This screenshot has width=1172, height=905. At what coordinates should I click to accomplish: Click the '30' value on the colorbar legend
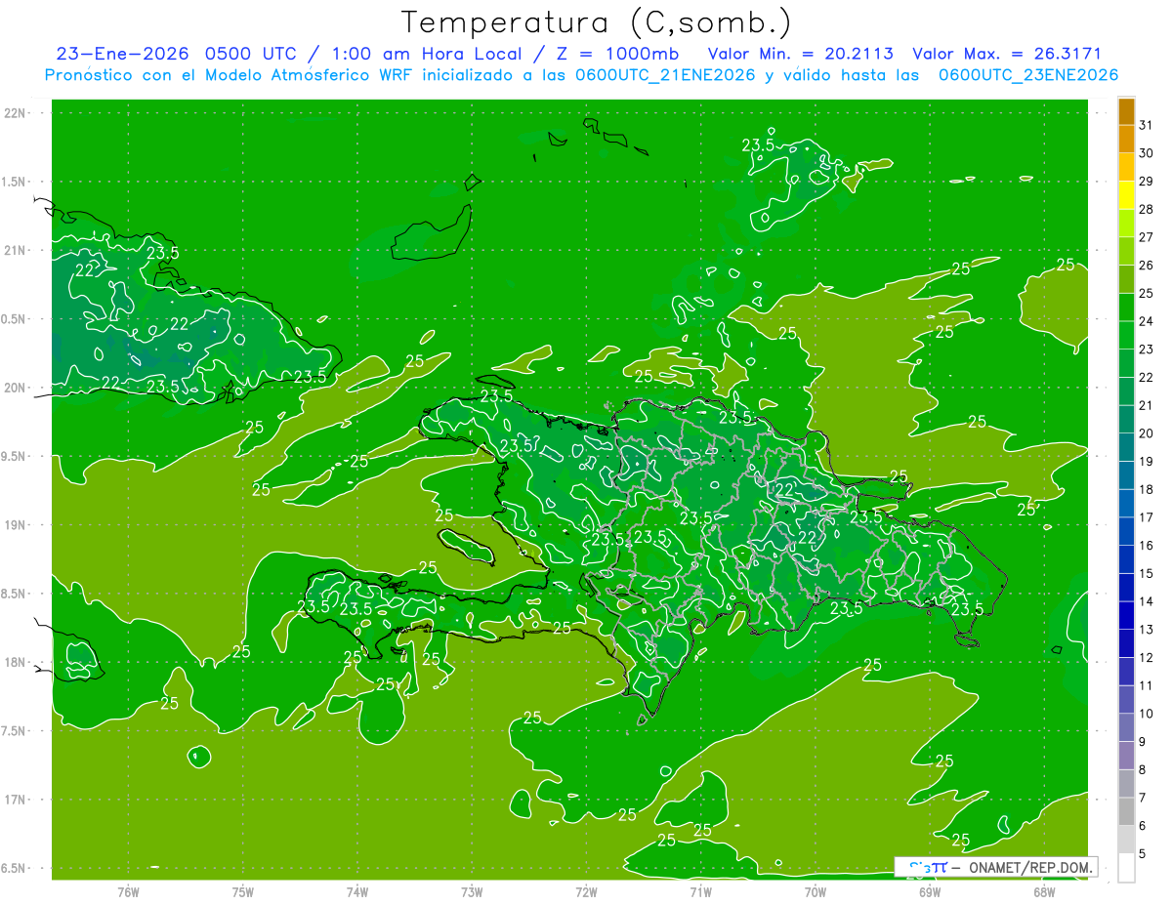tap(1146, 153)
